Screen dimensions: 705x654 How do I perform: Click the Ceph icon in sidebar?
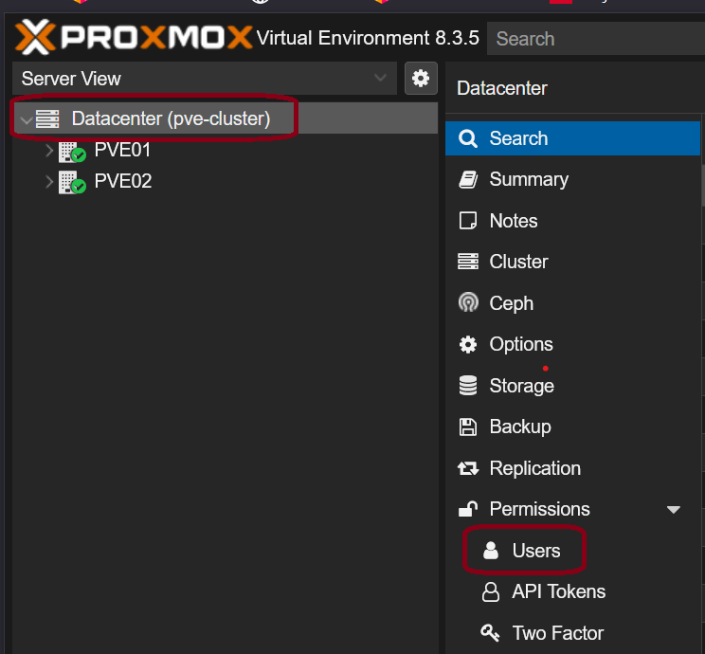point(468,302)
